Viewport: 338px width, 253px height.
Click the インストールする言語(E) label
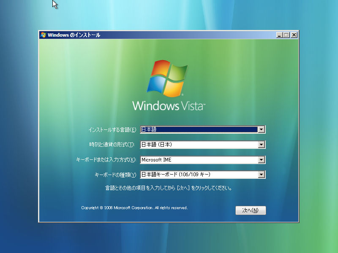(112, 130)
